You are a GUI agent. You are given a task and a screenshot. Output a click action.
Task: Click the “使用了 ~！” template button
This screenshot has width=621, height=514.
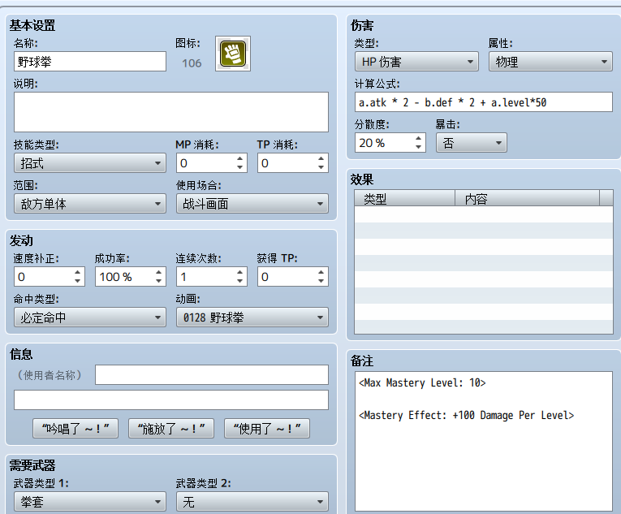(267, 429)
